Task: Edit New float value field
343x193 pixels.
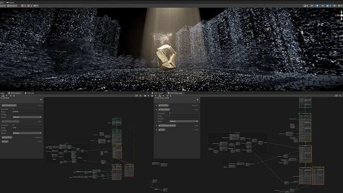Action: tap(184, 116)
